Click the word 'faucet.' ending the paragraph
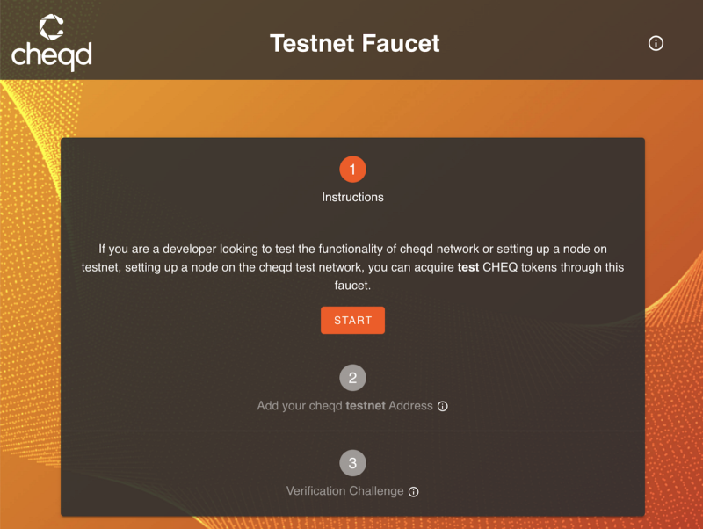 [352, 285]
